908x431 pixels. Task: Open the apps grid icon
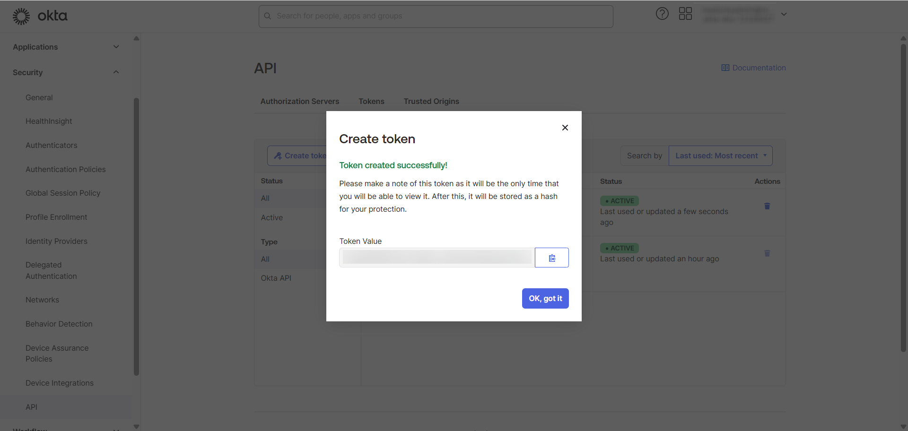[685, 14]
